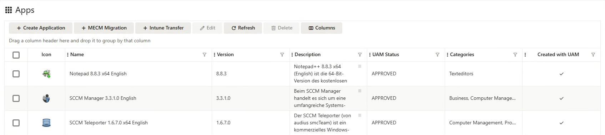This screenshot has width=605, height=135.
Task: Check the Notepad 8.8.3 row checkbox
Action: [x=16, y=74]
